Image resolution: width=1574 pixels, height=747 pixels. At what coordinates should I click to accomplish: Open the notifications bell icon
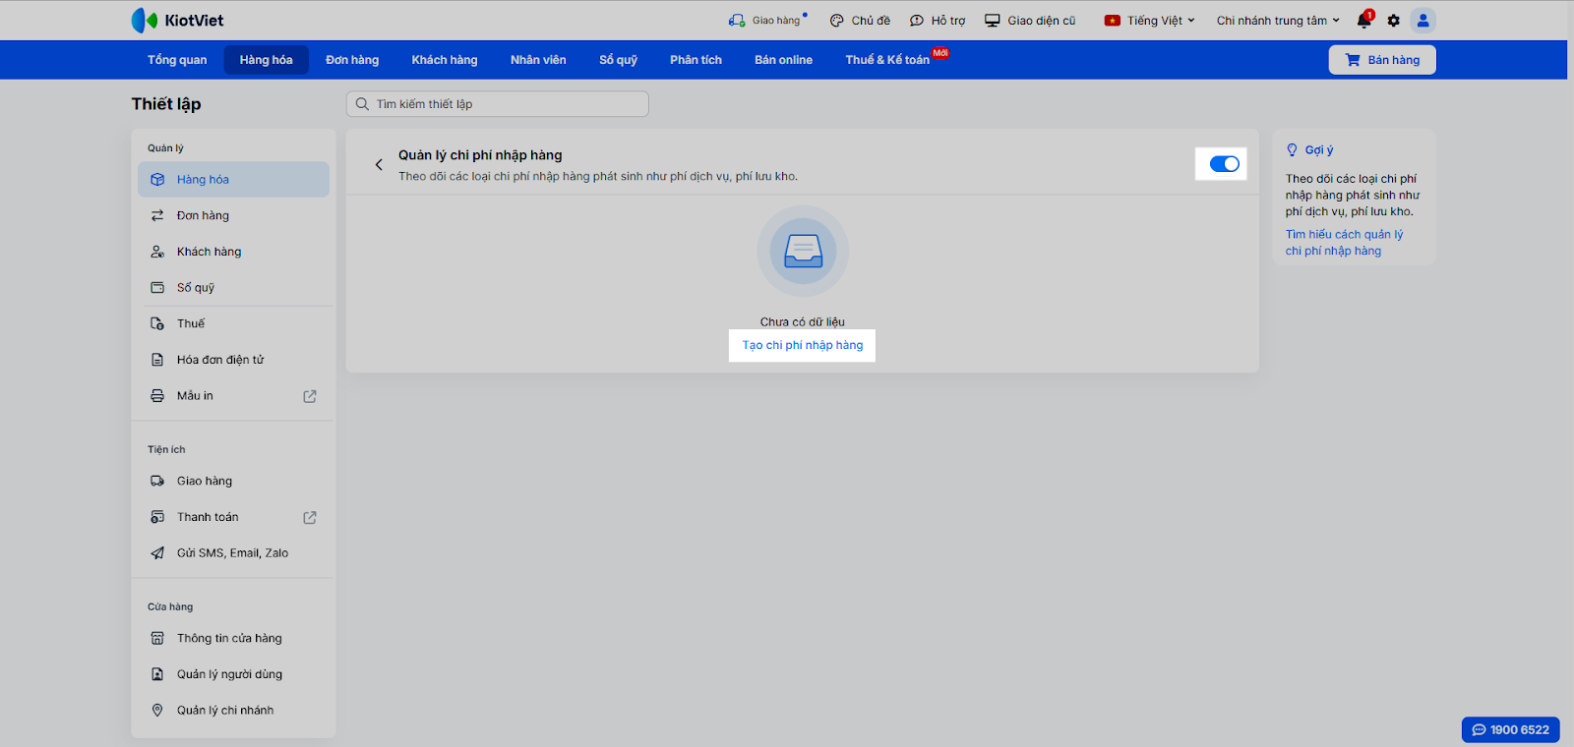tap(1364, 21)
